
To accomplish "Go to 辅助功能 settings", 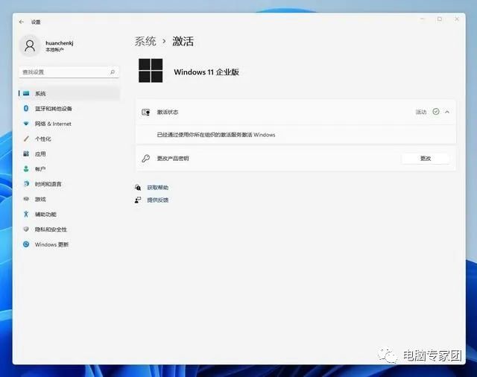I will 45,215.
